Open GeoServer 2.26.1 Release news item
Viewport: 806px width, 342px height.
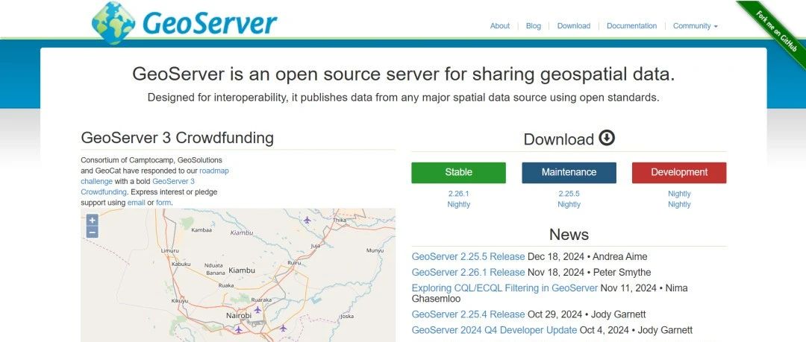pyautogui.click(x=468, y=272)
